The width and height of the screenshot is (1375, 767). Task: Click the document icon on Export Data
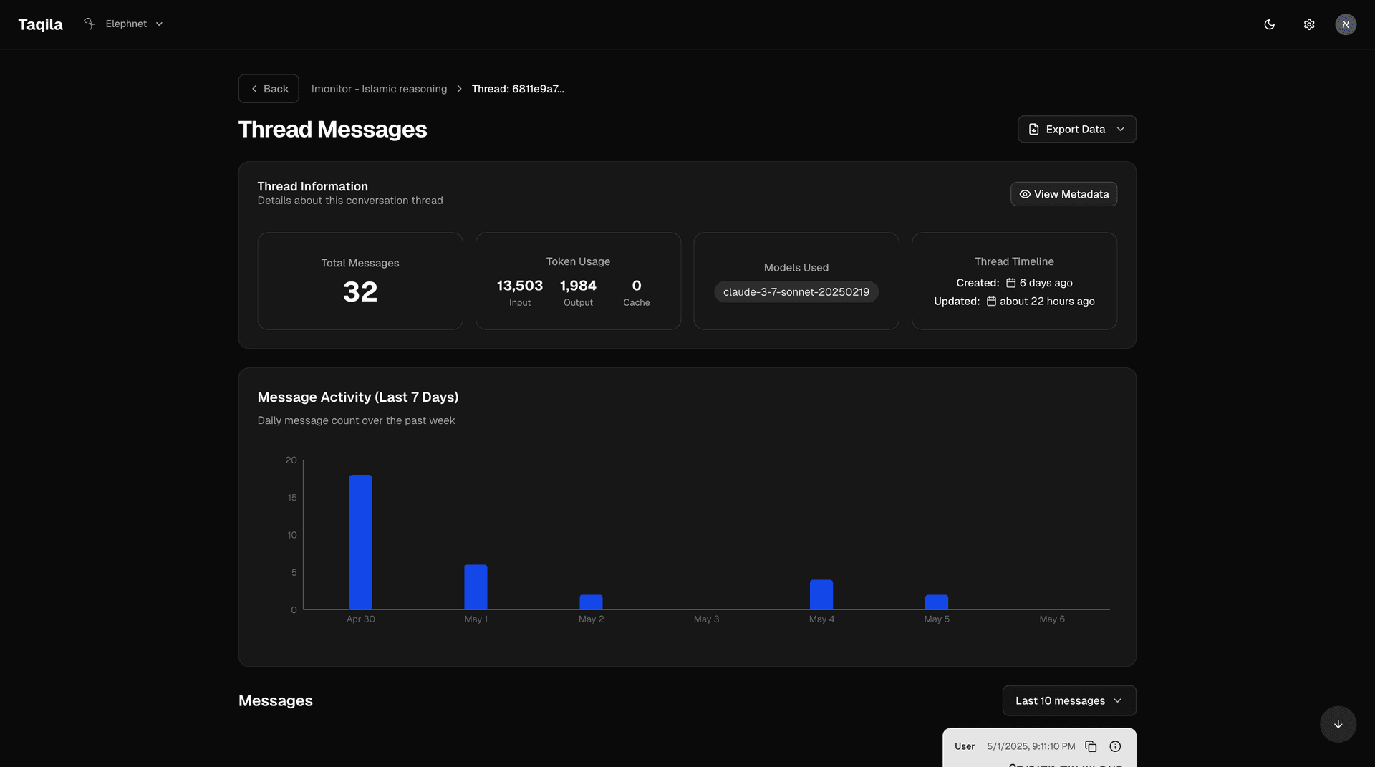[x=1033, y=129]
